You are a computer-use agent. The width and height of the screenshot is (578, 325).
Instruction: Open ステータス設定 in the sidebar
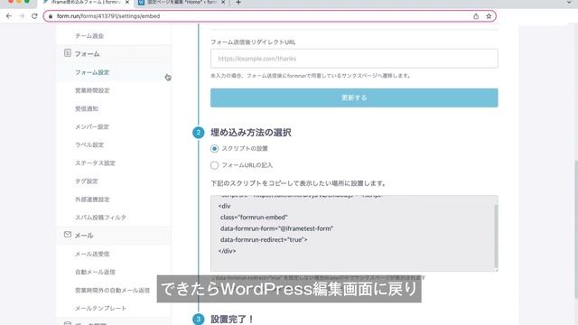tap(95, 163)
